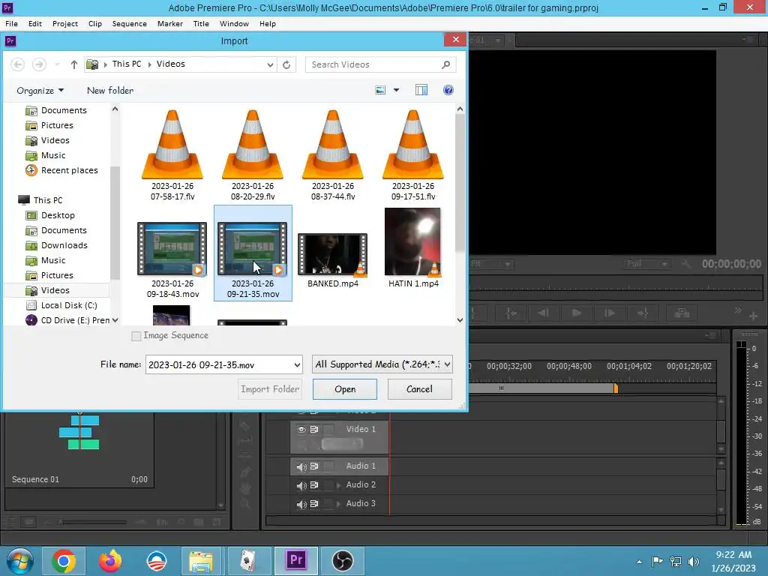Open Firefox from the taskbar
The height and width of the screenshot is (576, 768).
(110, 561)
